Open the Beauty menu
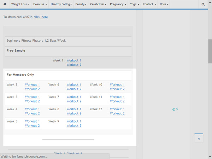This screenshot has height=159, width=212. (81, 4)
